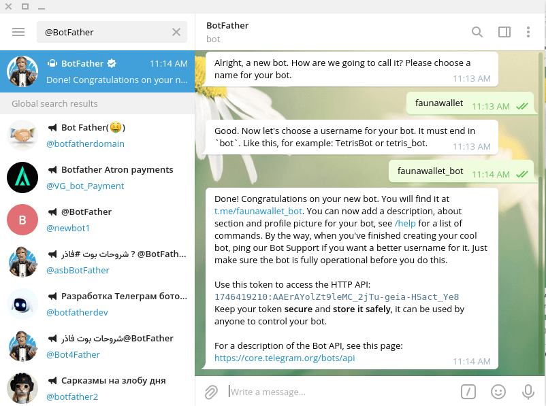Open the bot commands slash button
The height and width of the screenshot is (406, 546).
[468, 392]
